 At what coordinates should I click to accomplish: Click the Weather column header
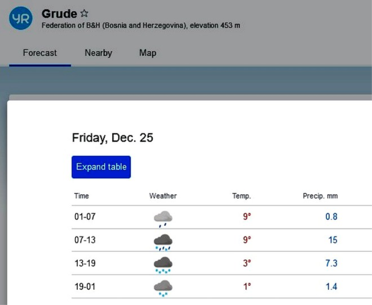(163, 196)
